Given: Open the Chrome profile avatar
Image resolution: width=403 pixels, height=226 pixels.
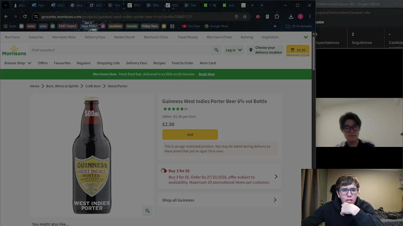Looking at the screenshot, I should [300, 16].
